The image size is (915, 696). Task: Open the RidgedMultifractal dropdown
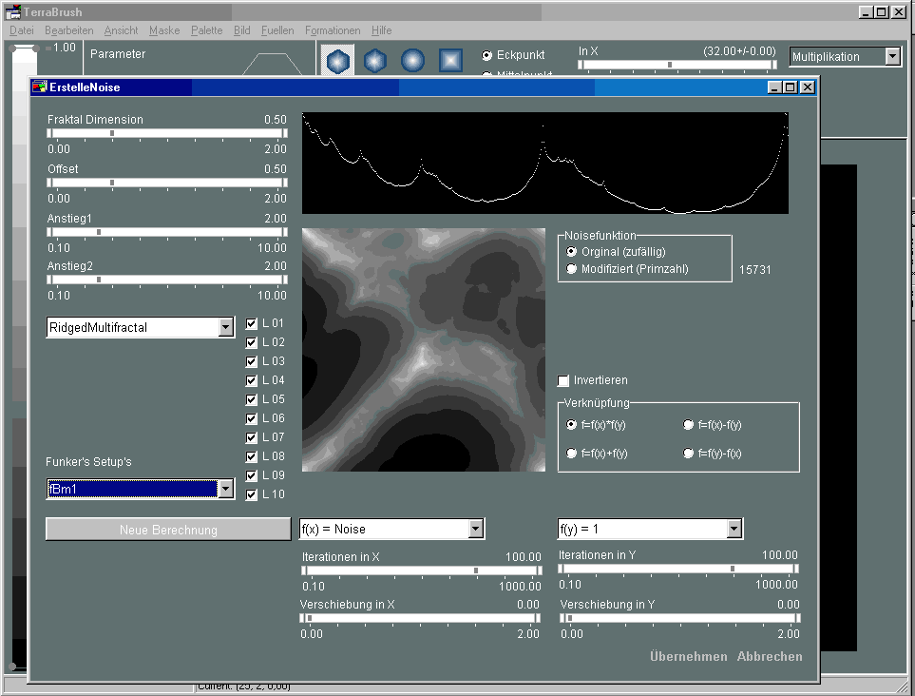click(225, 328)
